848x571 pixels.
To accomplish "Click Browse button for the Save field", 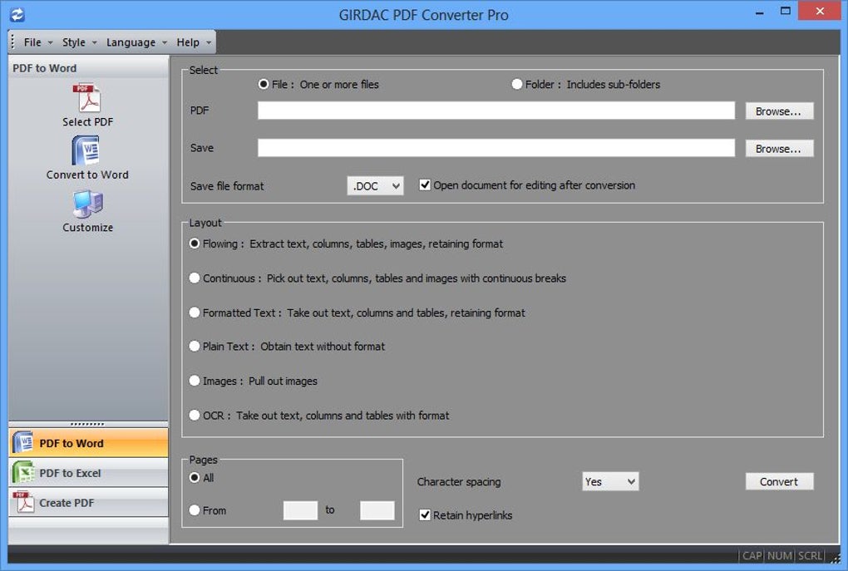I will click(779, 148).
